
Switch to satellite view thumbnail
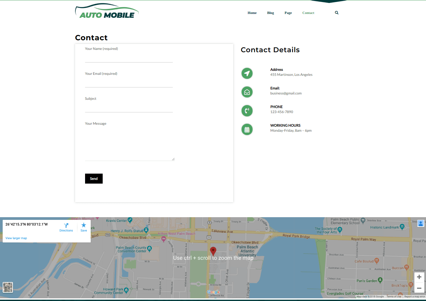pos(8,287)
